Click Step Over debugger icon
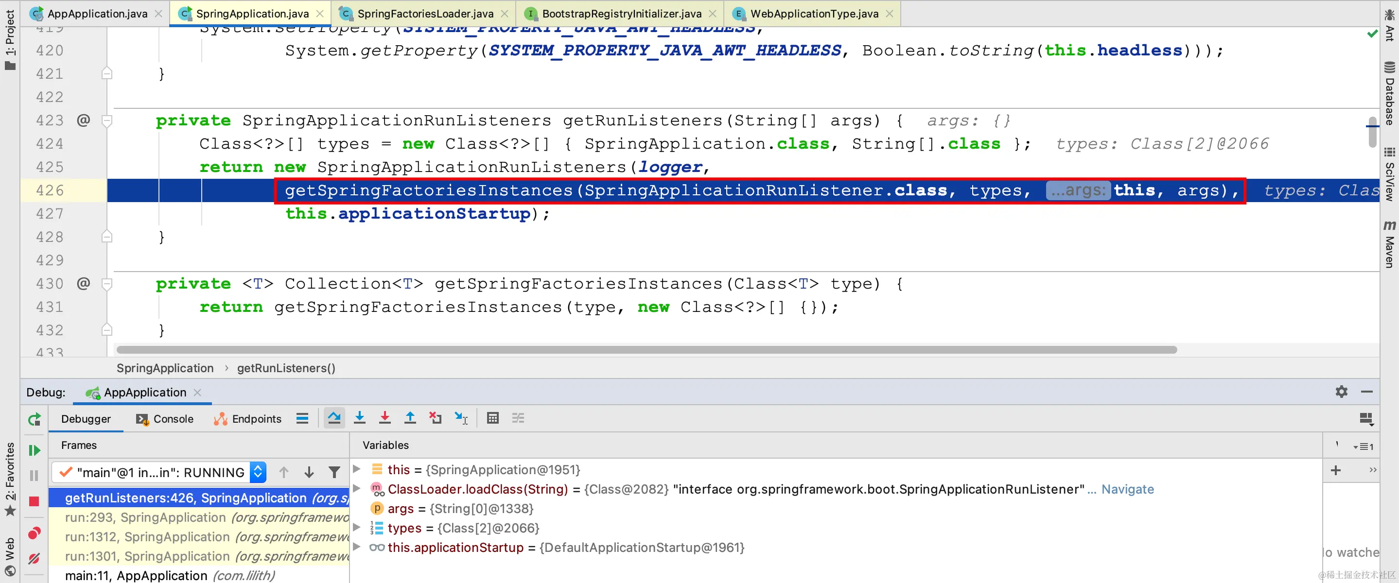The height and width of the screenshot is (583, 1399). pos(334,418)
